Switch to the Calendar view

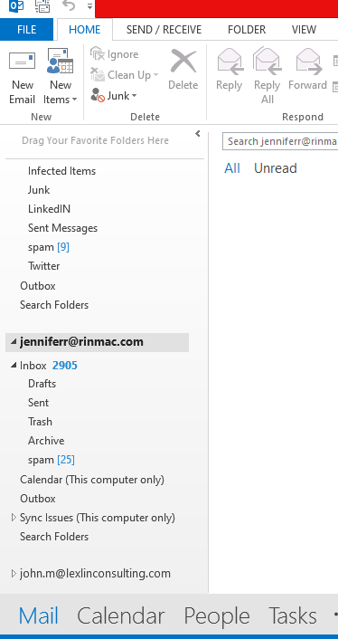pos(121,615)
